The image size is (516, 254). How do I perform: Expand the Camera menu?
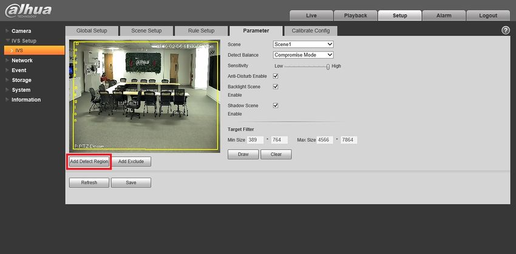pyautogui.click(x=21, y=31)
